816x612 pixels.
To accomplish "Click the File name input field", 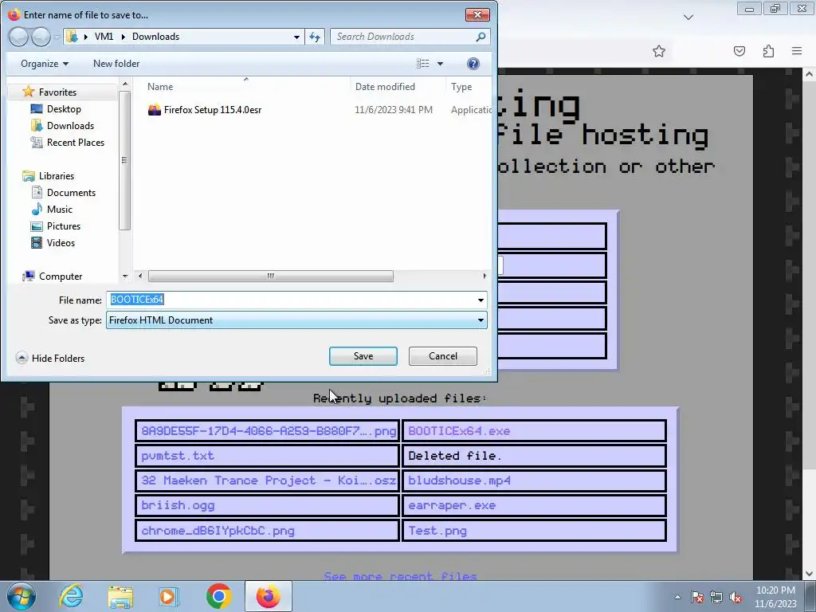I will pos(290,300).
